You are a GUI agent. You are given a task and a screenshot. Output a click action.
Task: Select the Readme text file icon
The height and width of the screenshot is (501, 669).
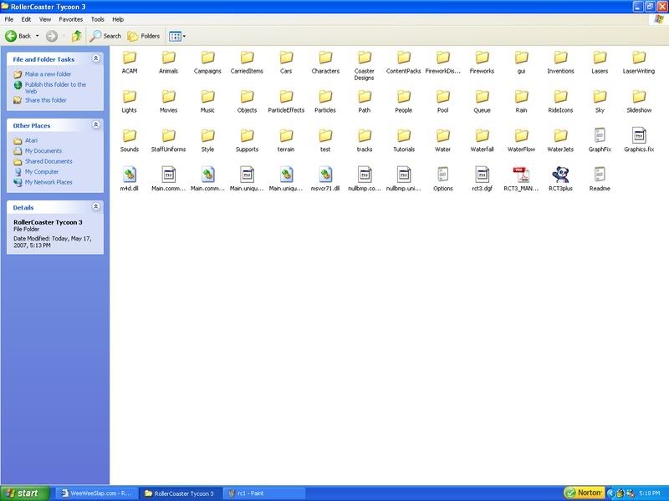coord(600,175)
